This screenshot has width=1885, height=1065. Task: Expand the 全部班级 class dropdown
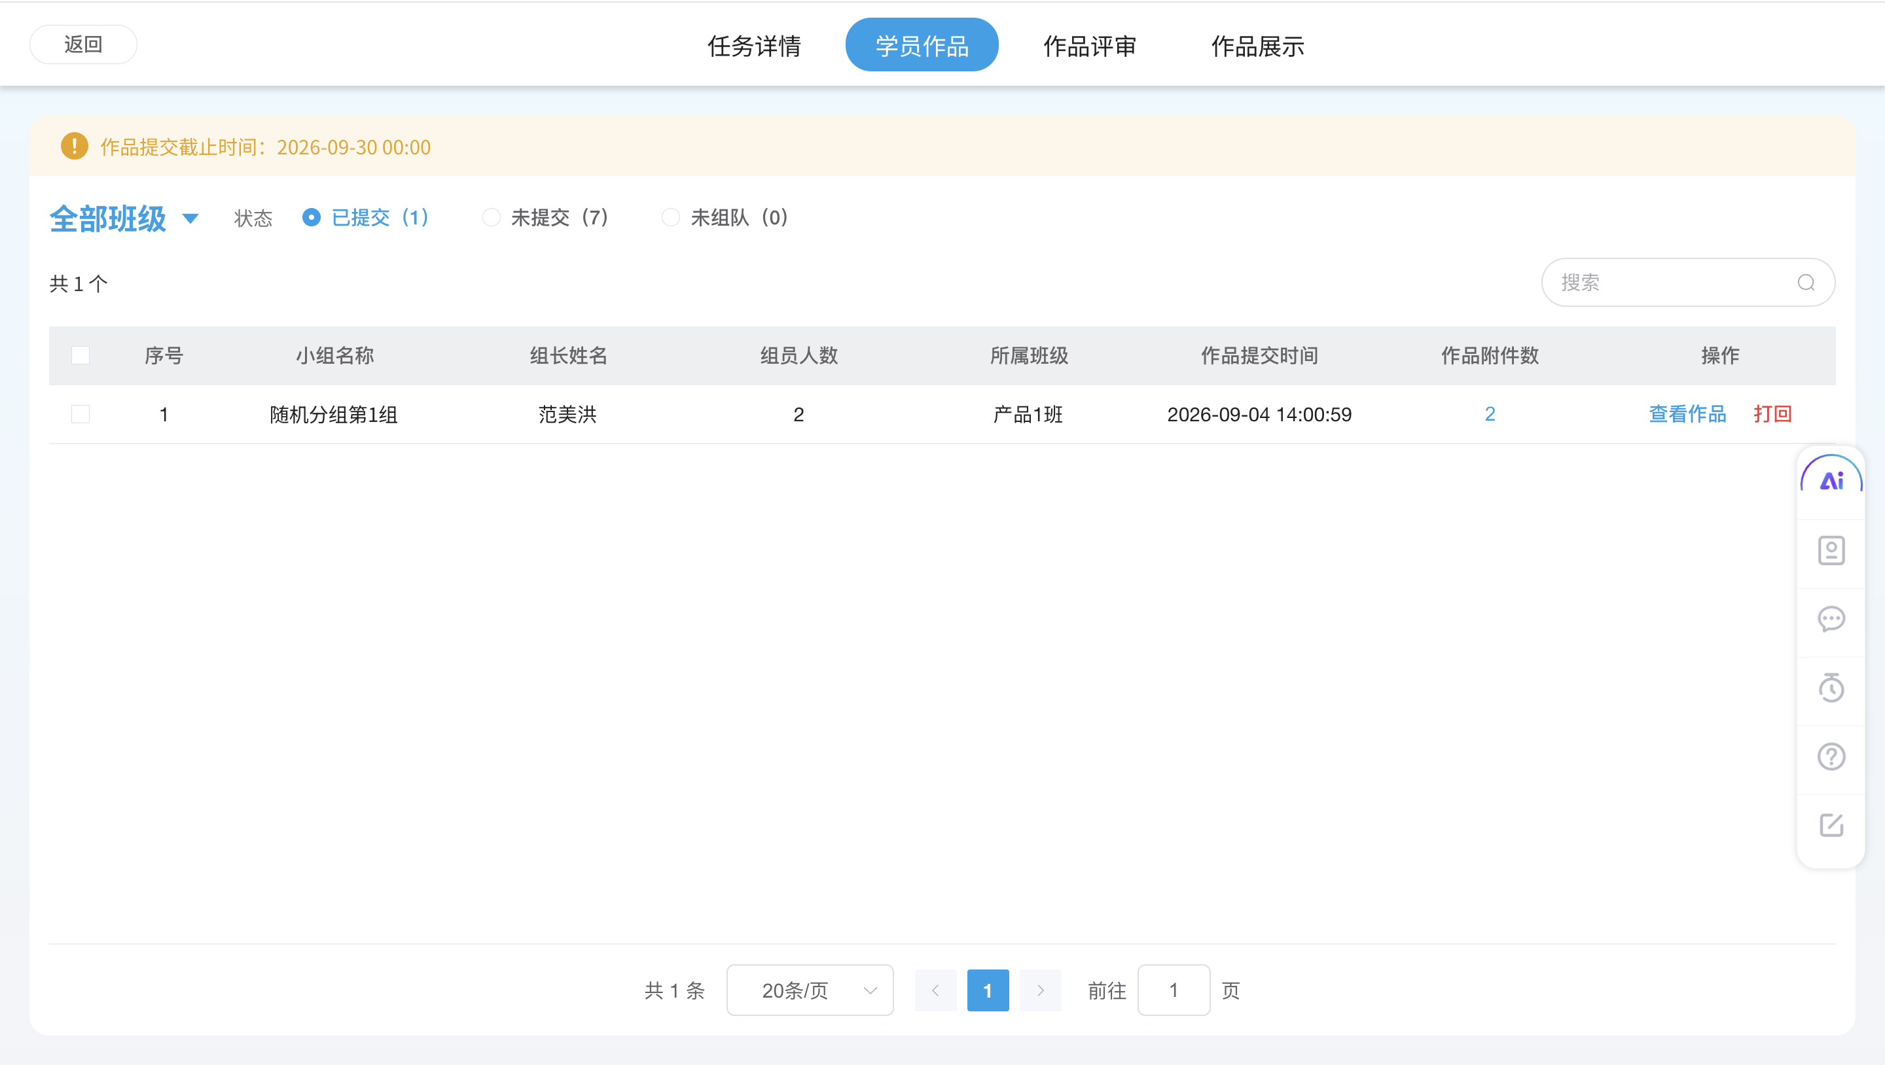point(124,218)
